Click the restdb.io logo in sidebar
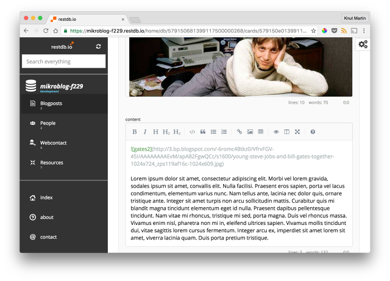 click(x=62, y=46)
